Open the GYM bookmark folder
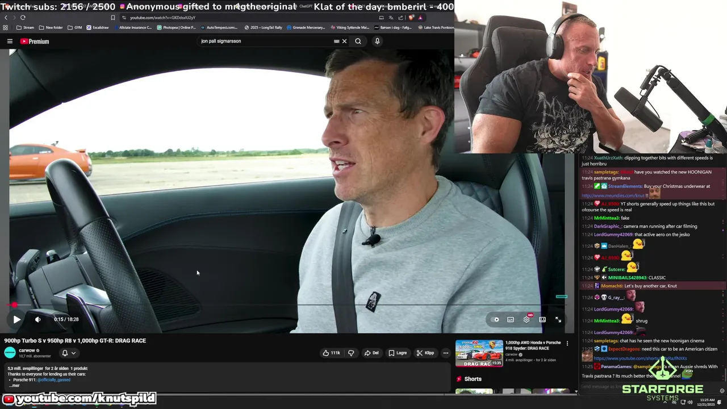The height and width of the screenshot is (409, 727). (x=74, y=27)
